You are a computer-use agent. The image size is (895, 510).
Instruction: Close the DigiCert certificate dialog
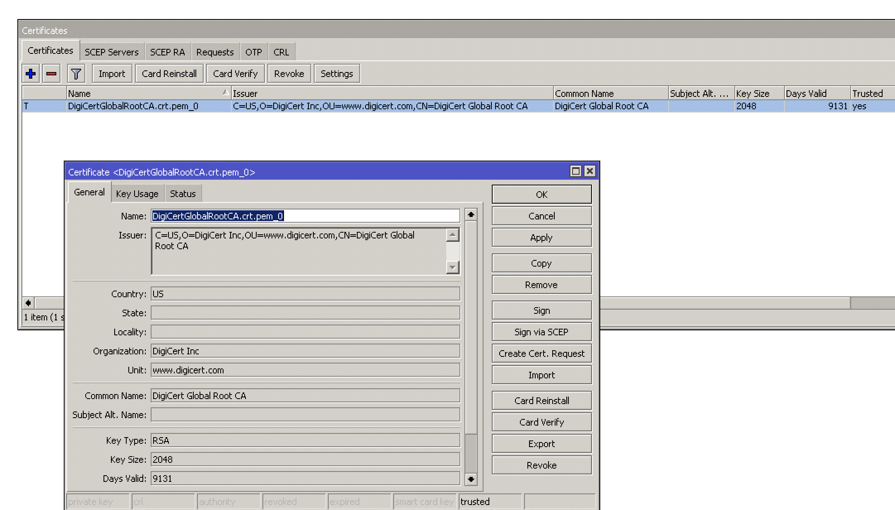pyautogui.click(x=590, y=171)
